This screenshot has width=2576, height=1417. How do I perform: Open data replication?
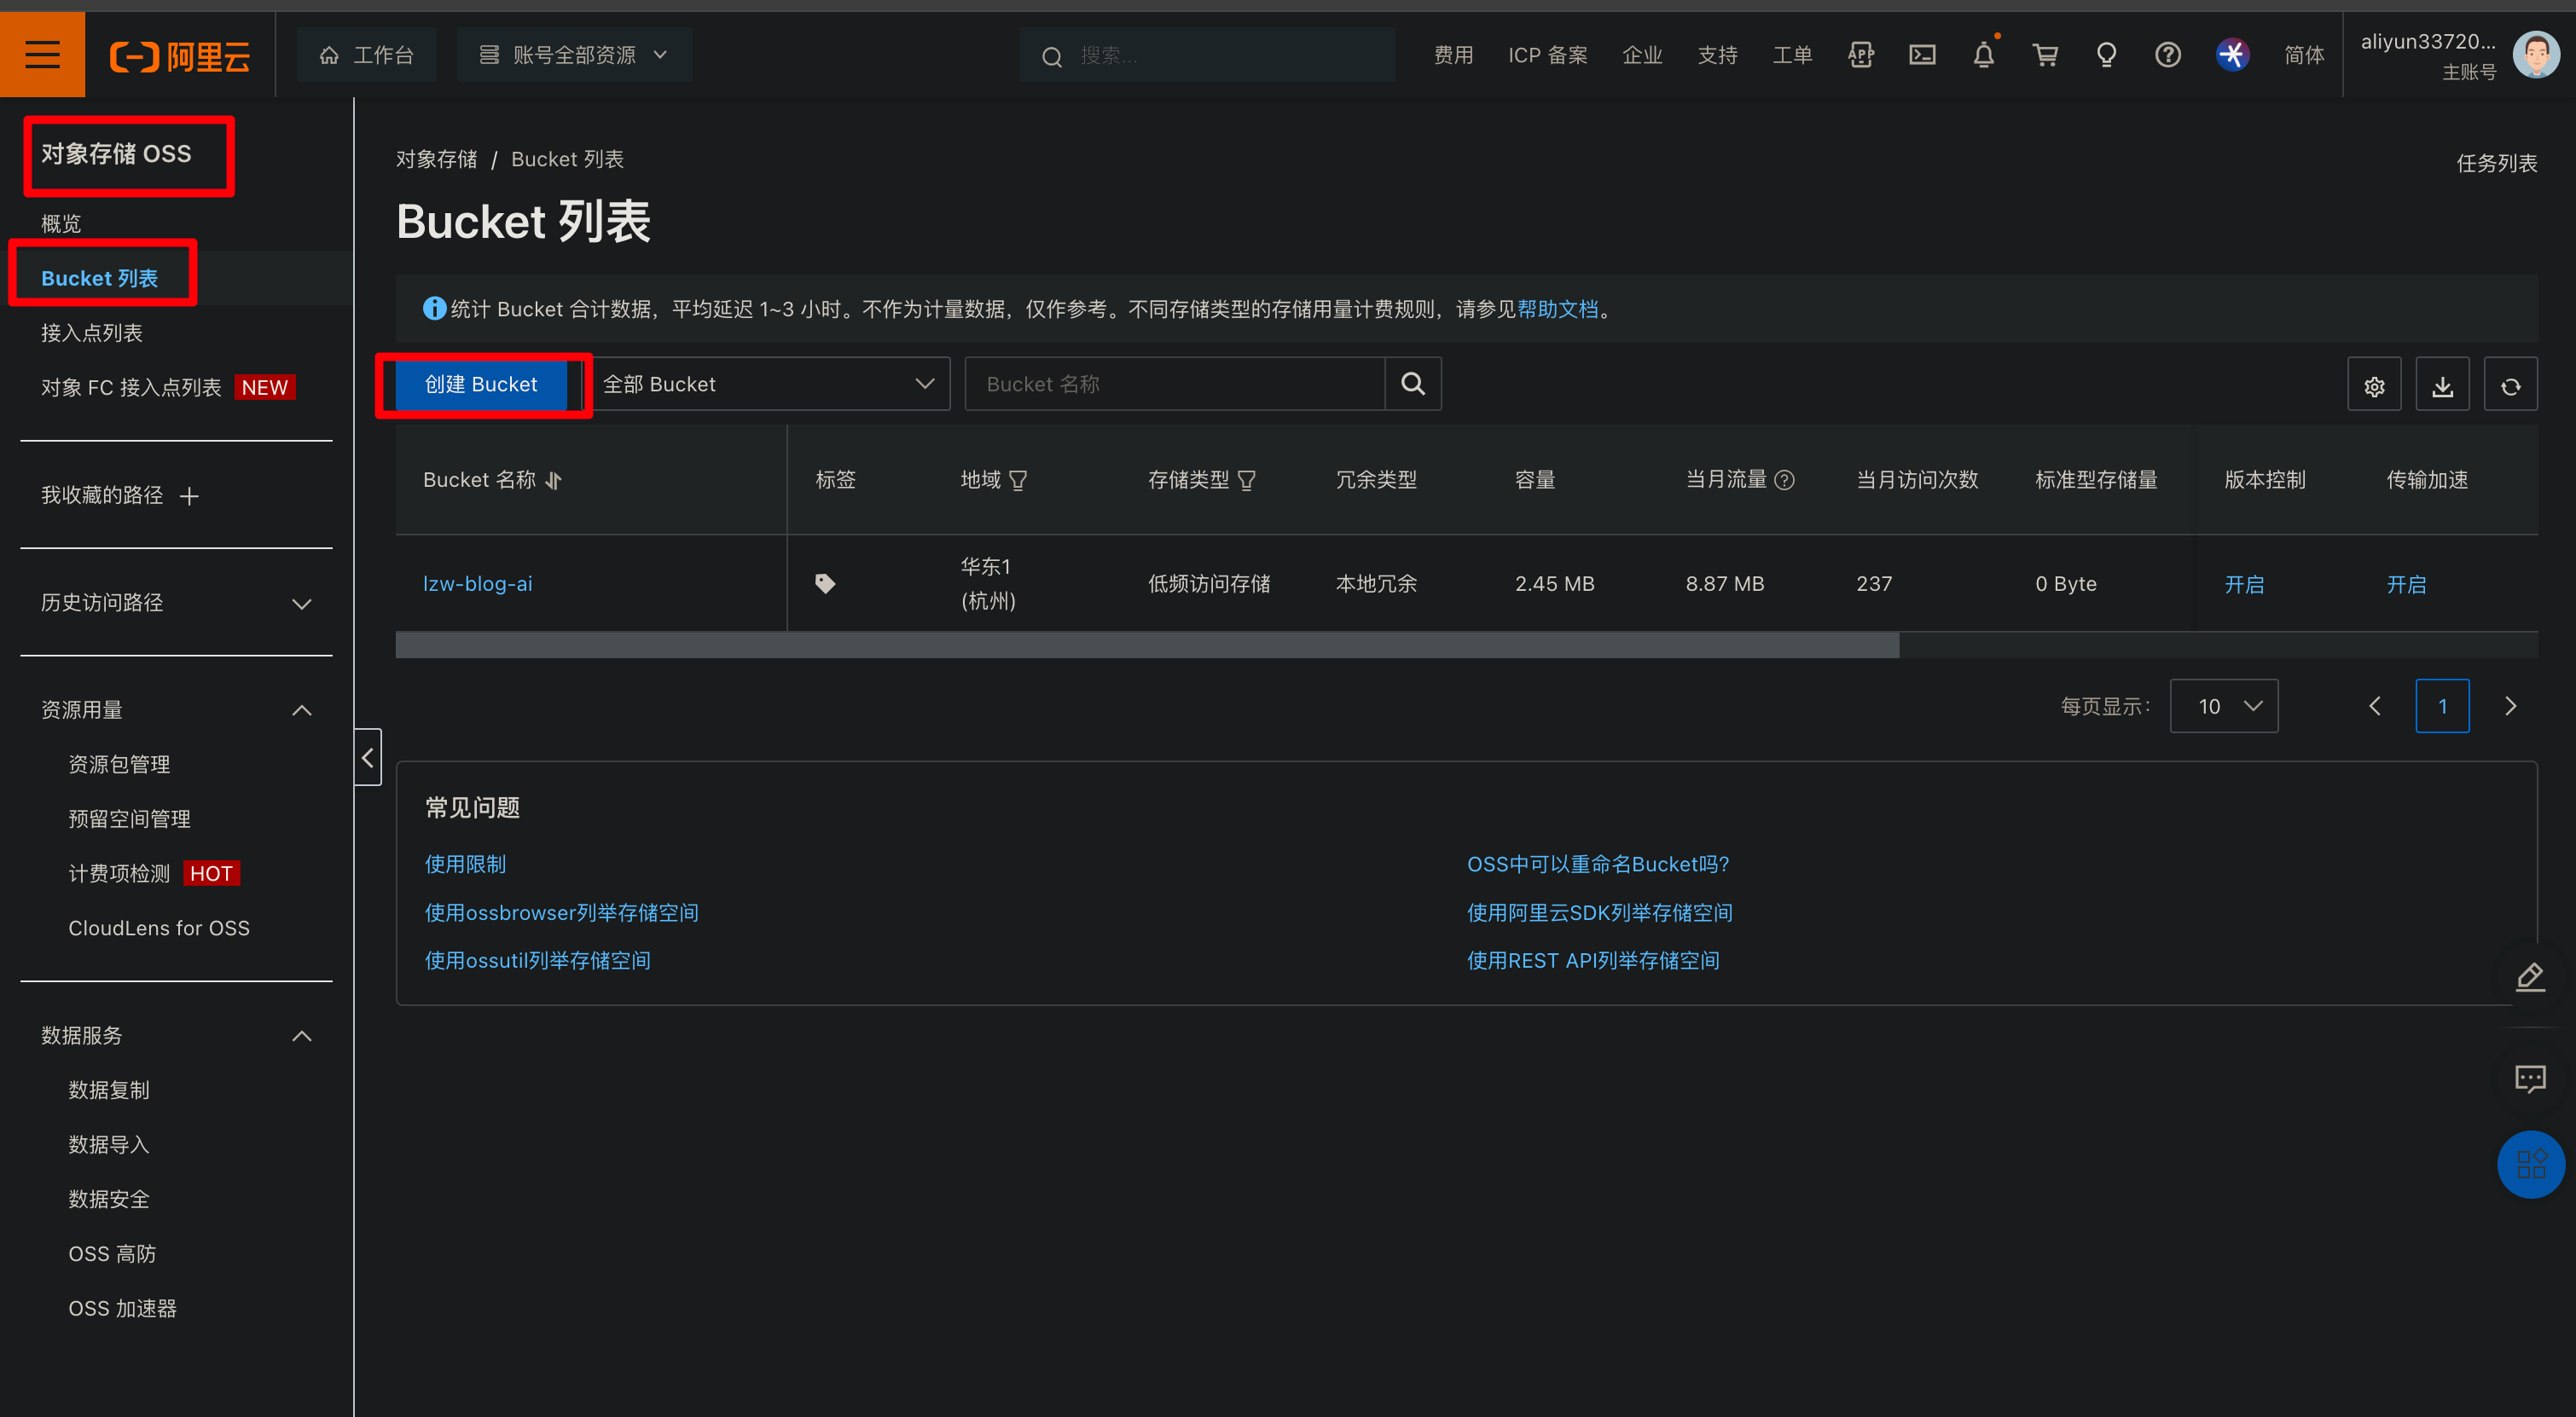pyautogui.click(x=109, y=1090)
